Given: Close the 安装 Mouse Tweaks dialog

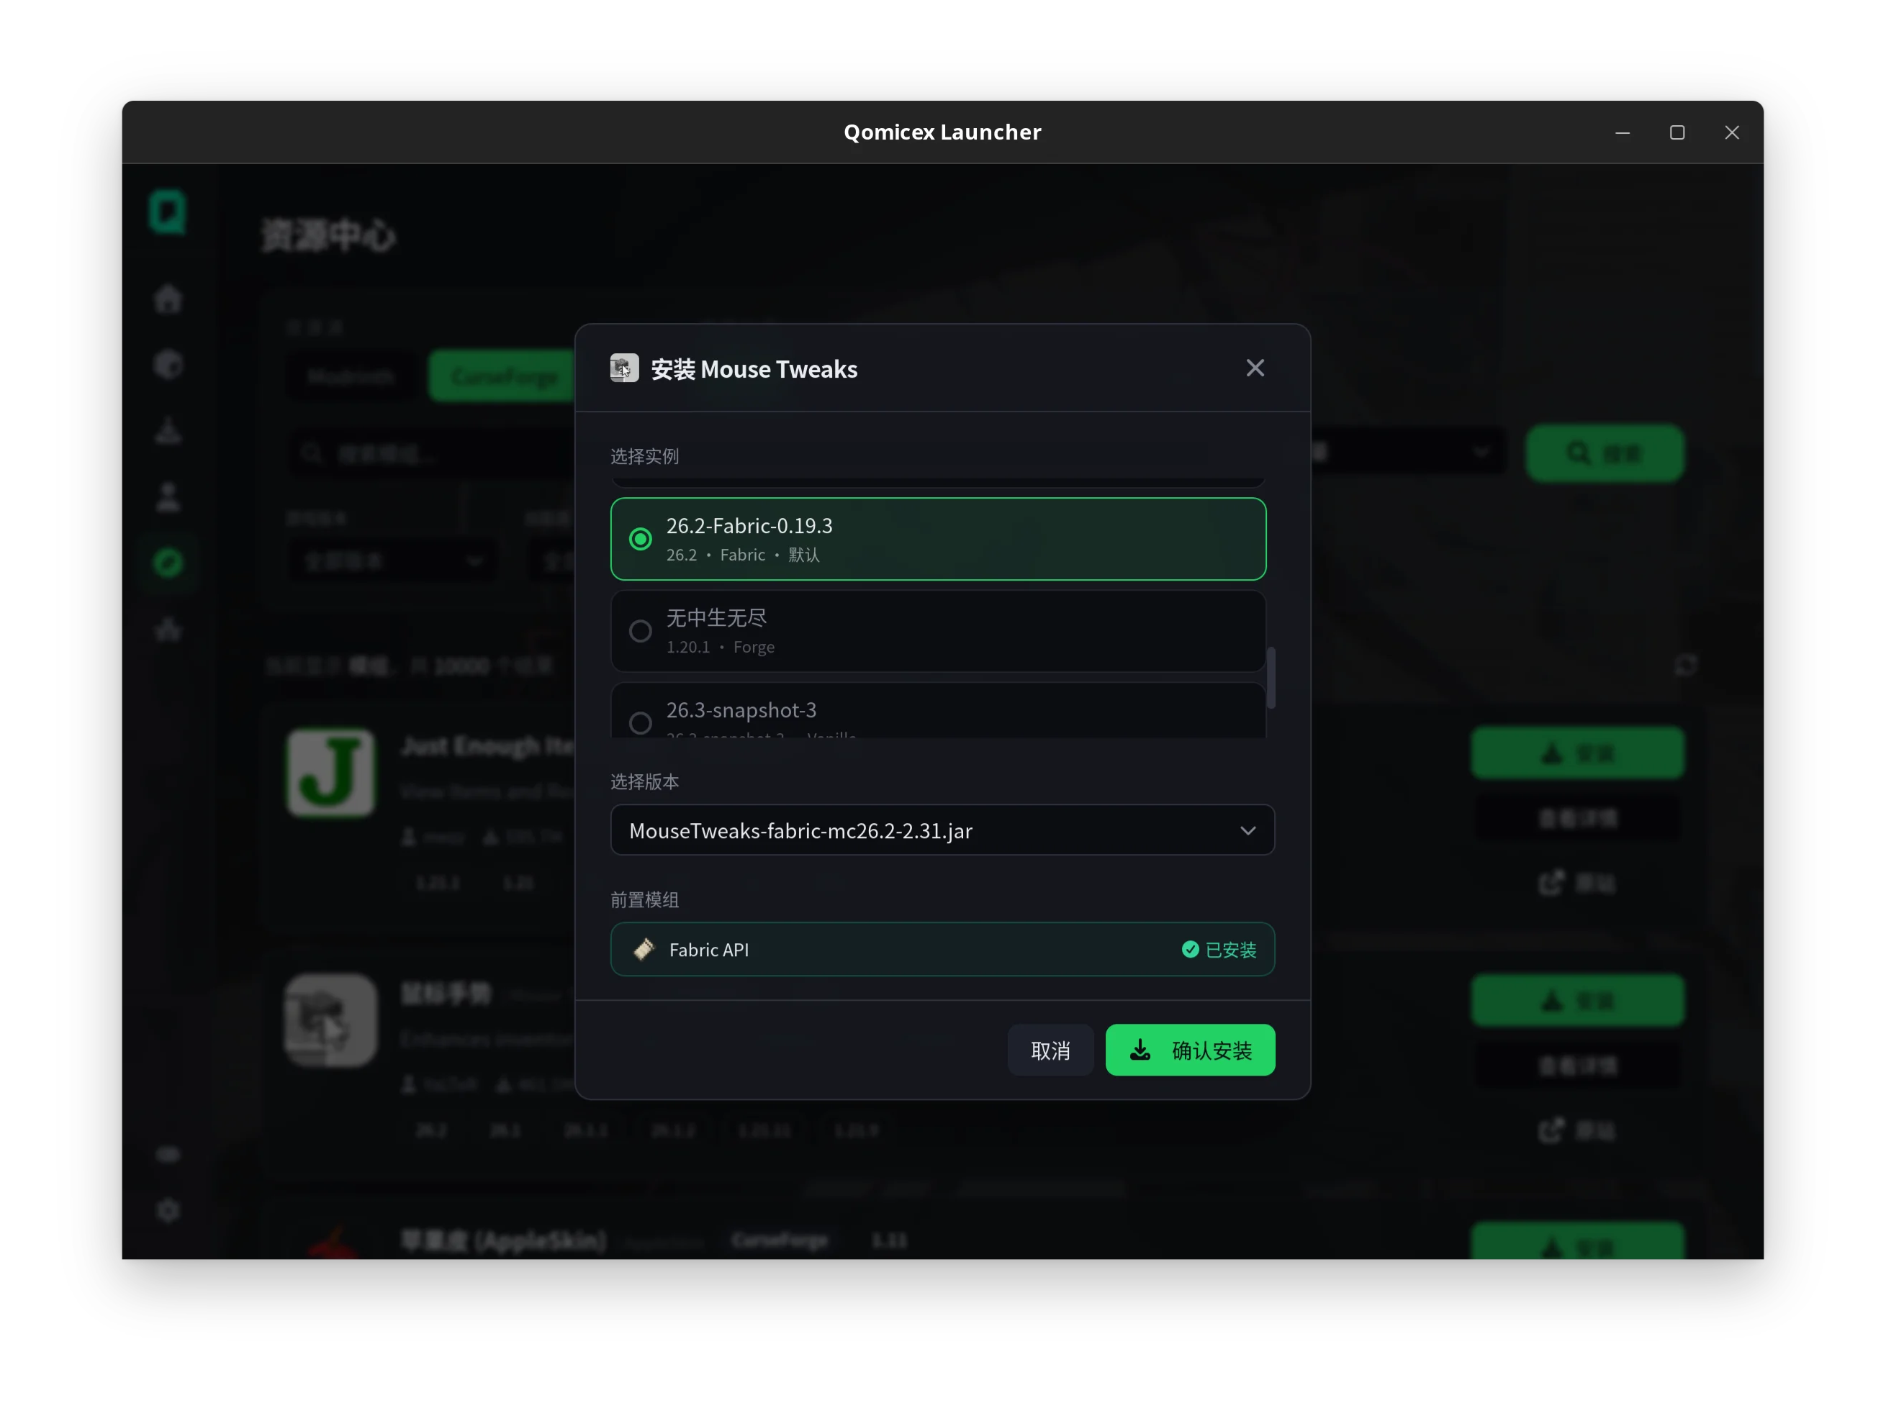Looking at the screenshot, I should click(x=1255, y=368).
